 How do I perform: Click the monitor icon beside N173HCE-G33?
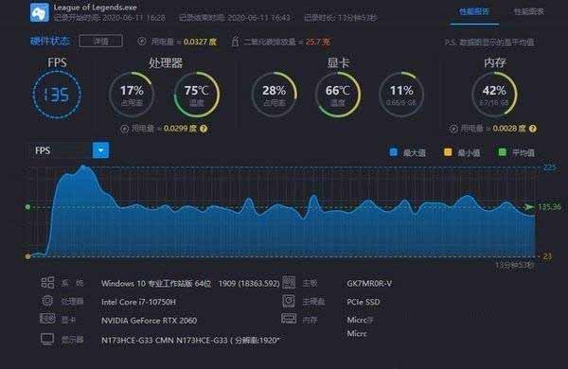[x=47, y=340]
